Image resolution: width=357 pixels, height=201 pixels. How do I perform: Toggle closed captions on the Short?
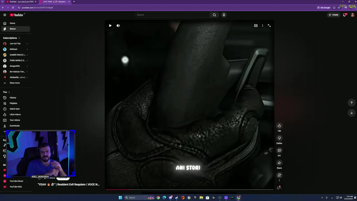[x=256, y=25]
